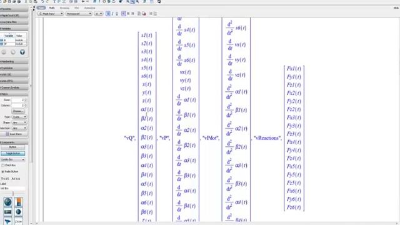Click the highlighted selection tool in top toolbar
This screenshot has height=225, width=400.
click(x=132, y=1)
